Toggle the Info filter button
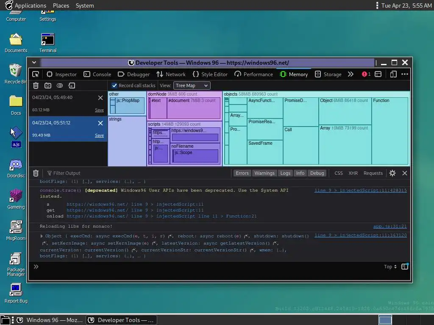Viewport: 434px width, 325px height. point(300,173)
